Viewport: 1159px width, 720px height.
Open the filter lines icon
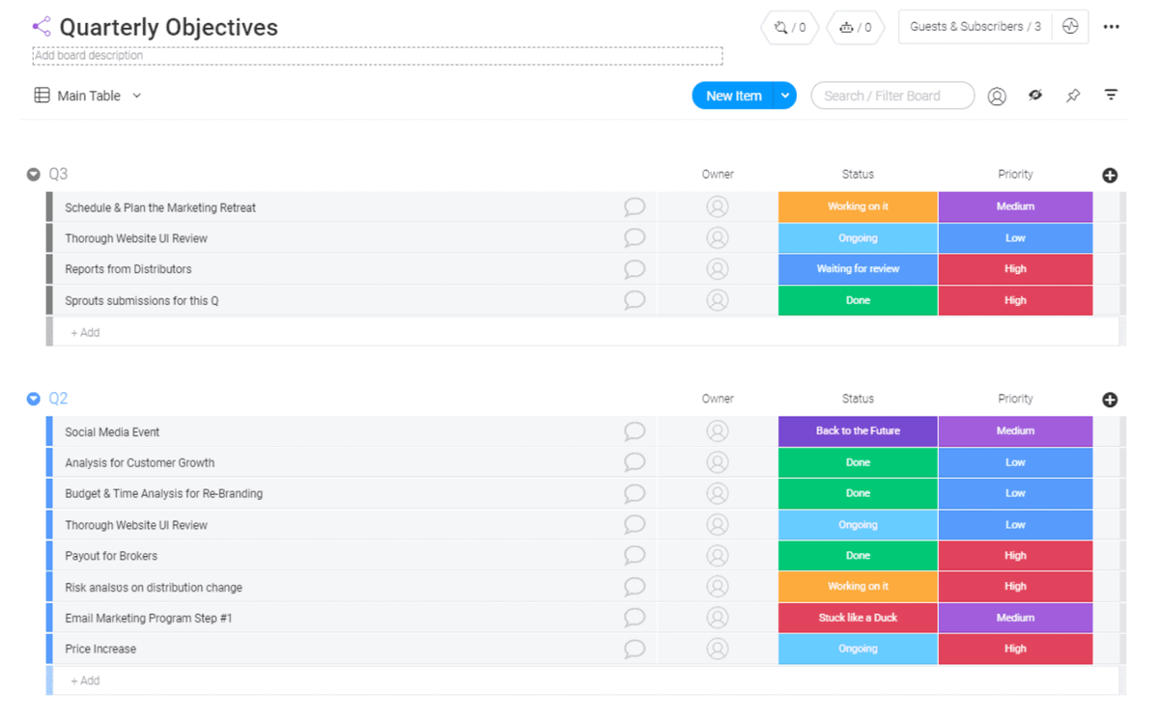click(1111, 96)
